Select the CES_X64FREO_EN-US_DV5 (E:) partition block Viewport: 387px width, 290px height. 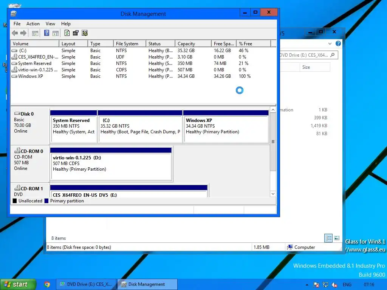[128, 191]
